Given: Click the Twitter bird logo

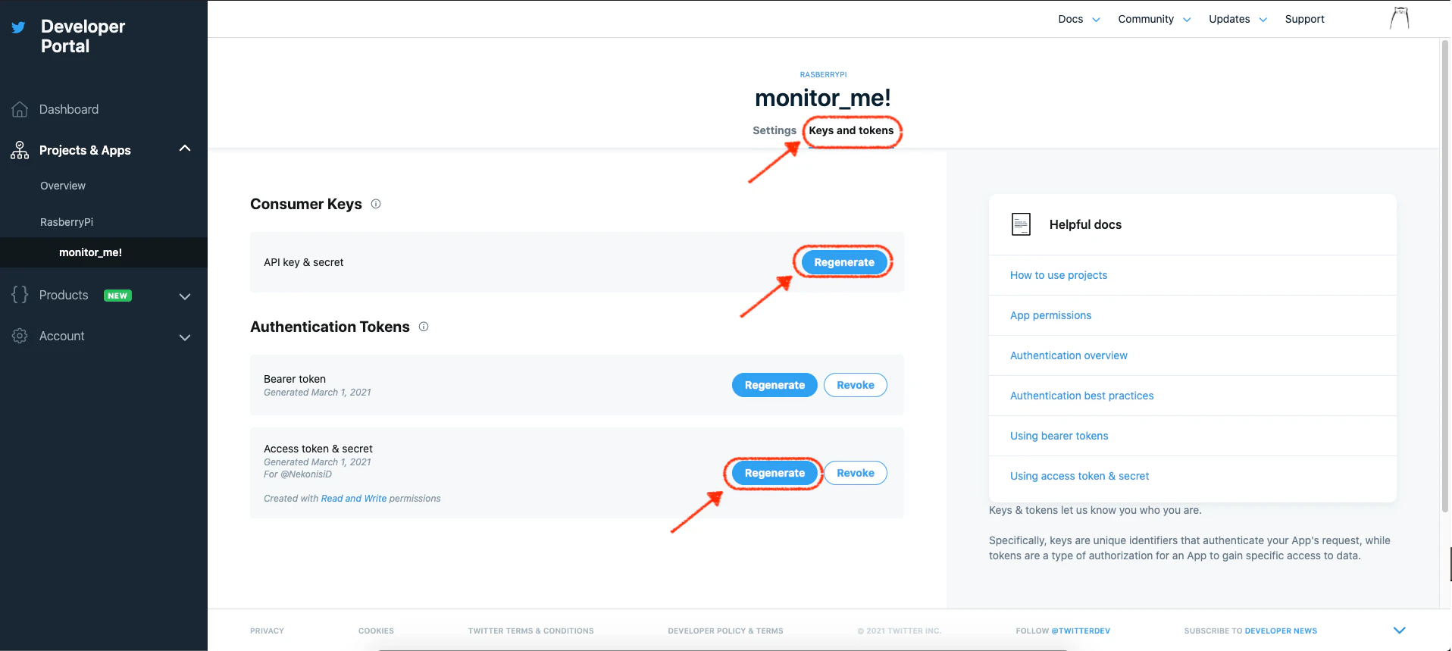Looking at the screenshot, I should [x=18, y=27].
